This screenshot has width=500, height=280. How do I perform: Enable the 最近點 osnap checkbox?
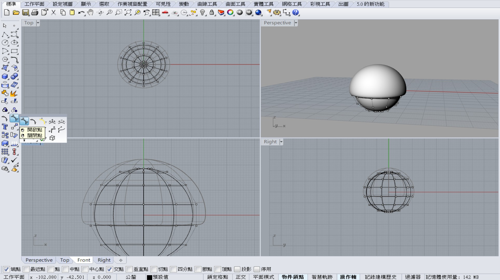point(26,269)
